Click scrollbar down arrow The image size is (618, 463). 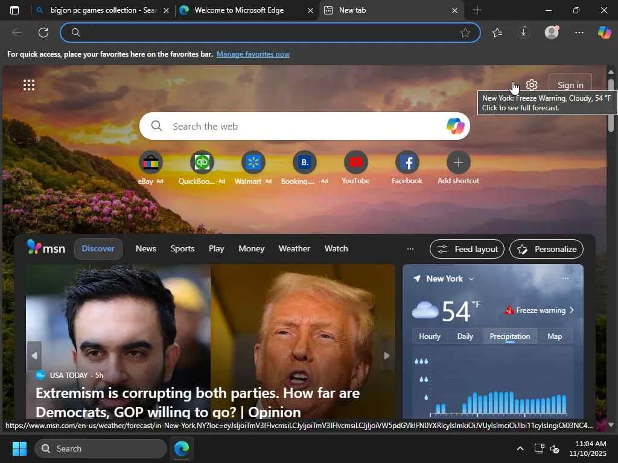pos(611,424)
